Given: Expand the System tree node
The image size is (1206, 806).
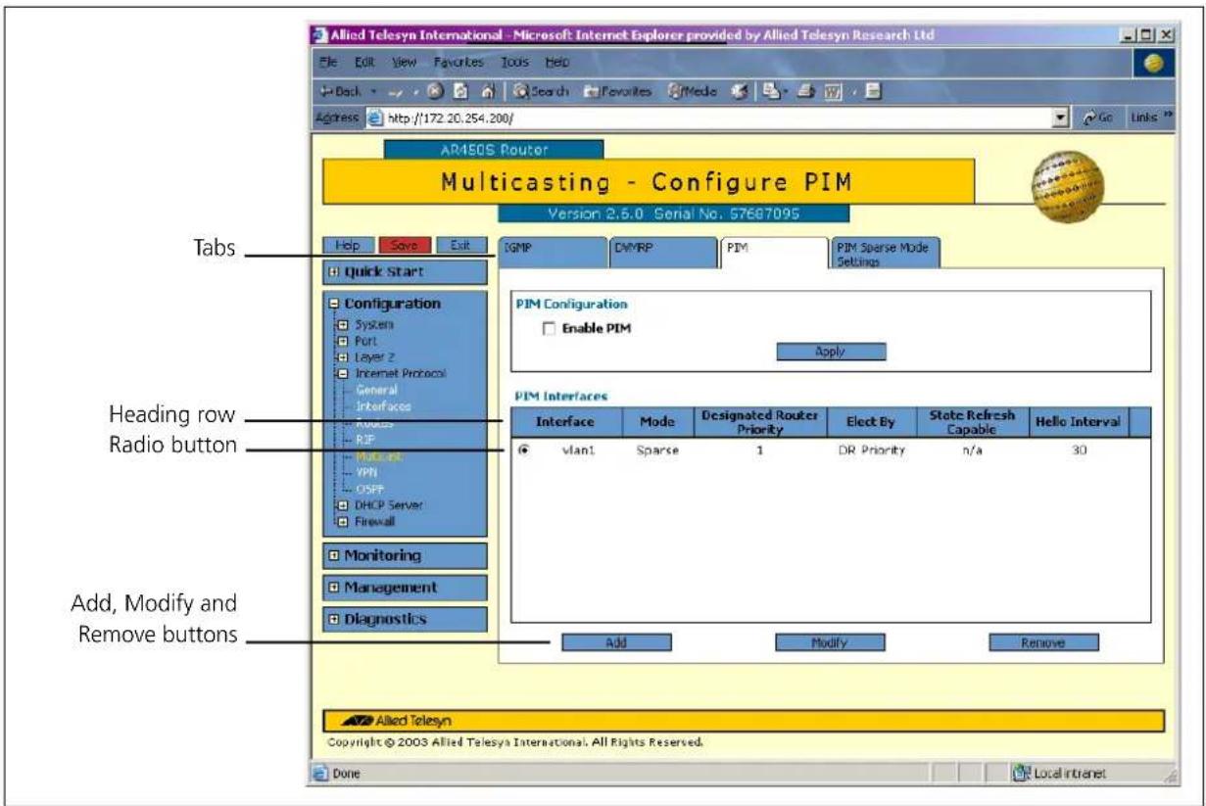Looking at the screenshot, I should tap(344, 323).
